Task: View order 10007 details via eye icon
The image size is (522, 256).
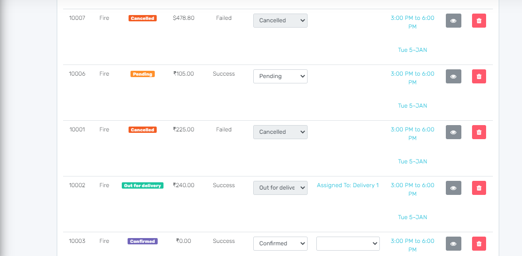Action: (x=453, y=21)
